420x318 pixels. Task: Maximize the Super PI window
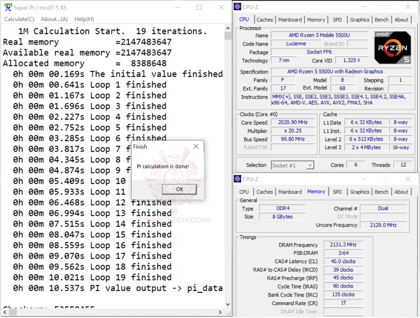(199, 7)
